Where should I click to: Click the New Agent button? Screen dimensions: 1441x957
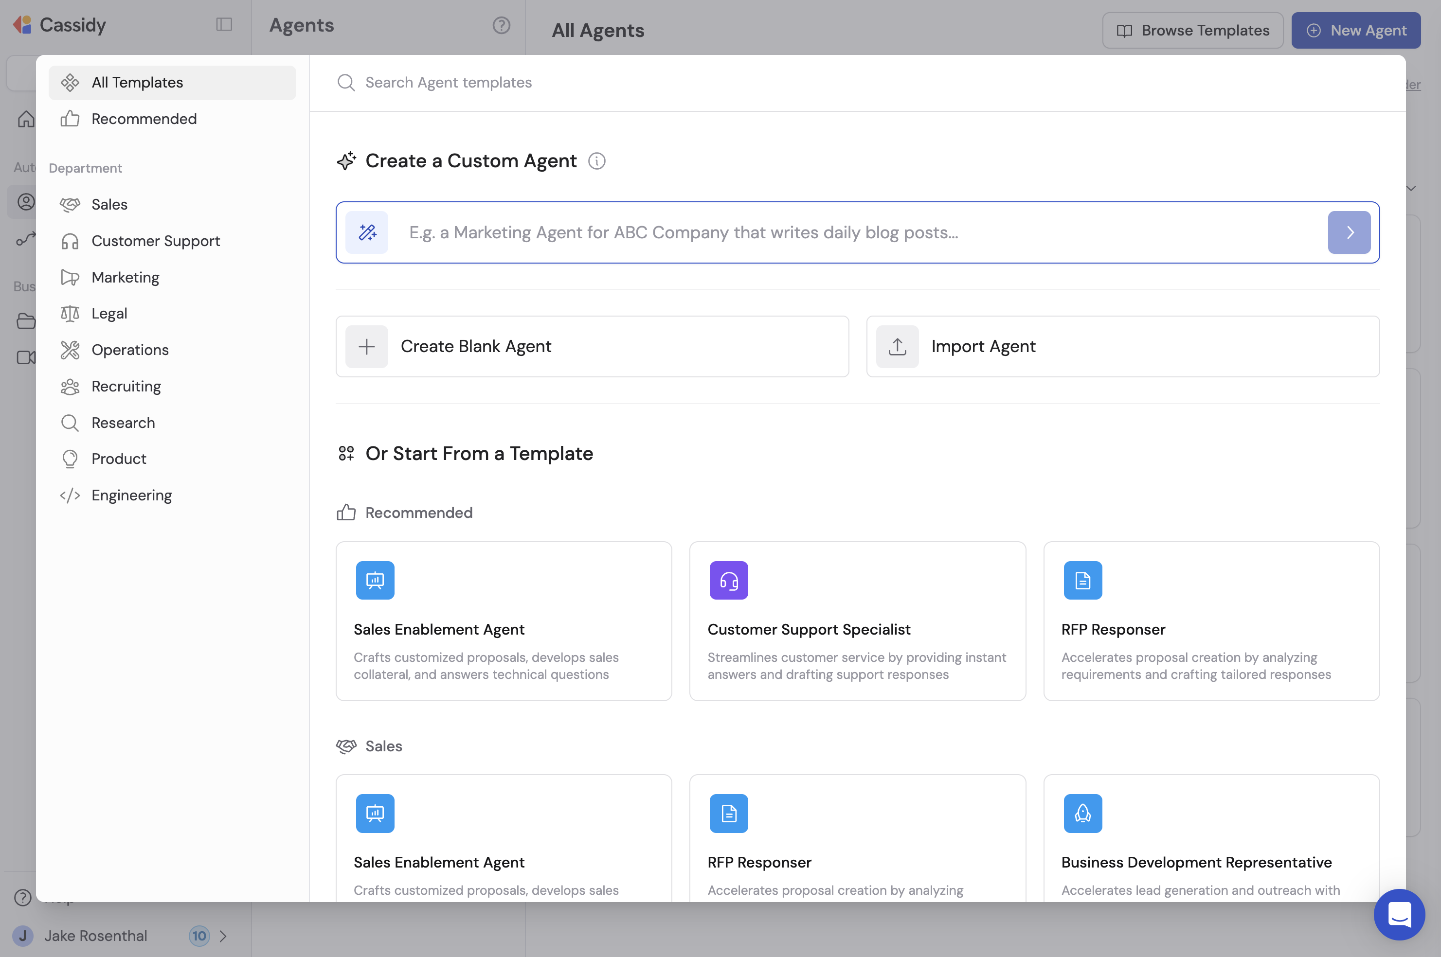point(1355,30)
